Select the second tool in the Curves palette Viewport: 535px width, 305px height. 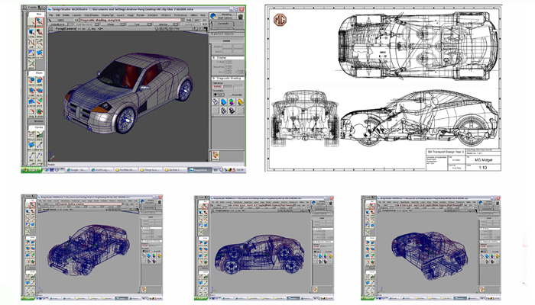[39, 135]
